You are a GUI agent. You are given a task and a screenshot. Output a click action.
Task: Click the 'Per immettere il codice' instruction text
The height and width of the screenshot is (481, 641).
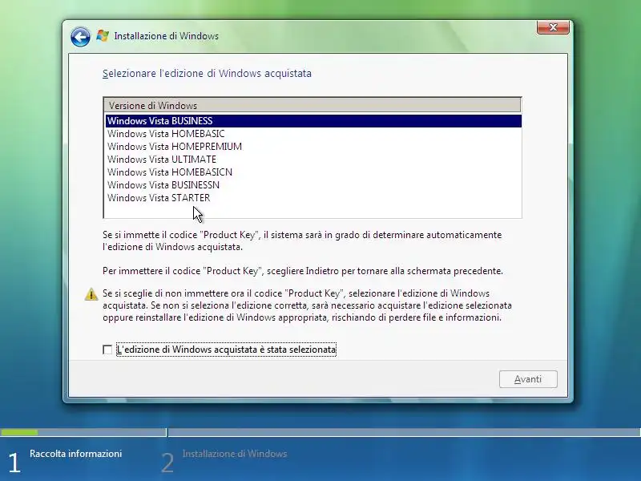303,271
